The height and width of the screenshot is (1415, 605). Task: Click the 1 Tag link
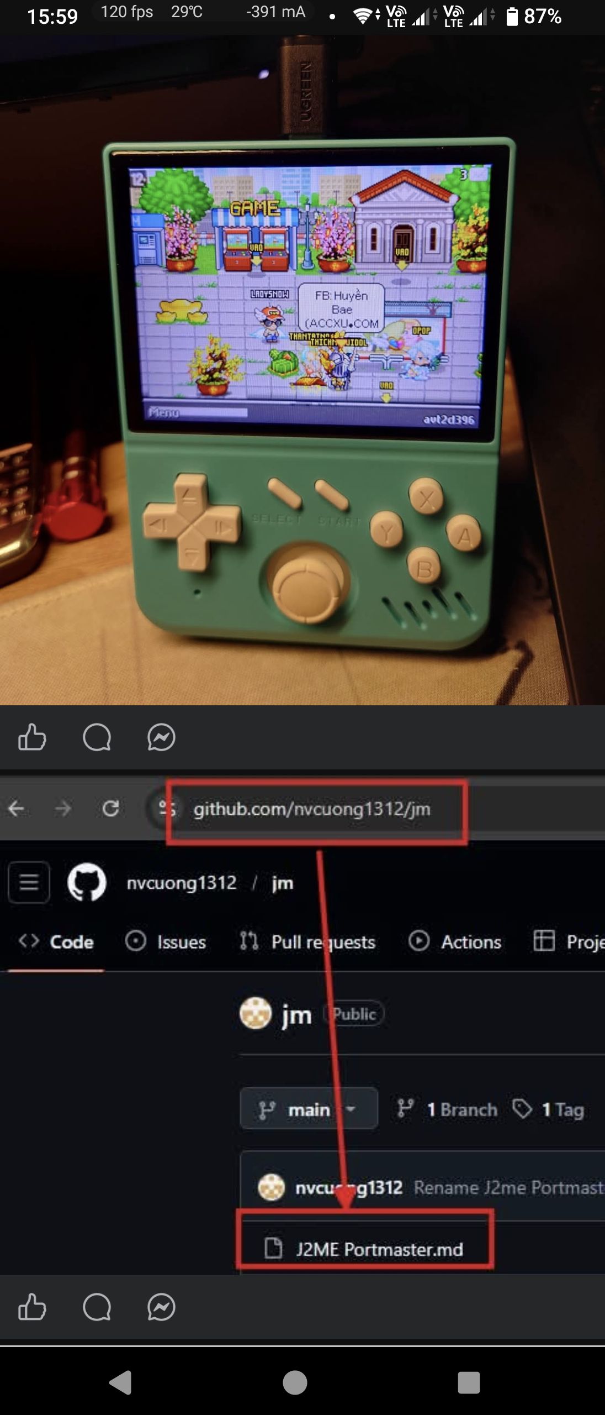click(548, 1109)
